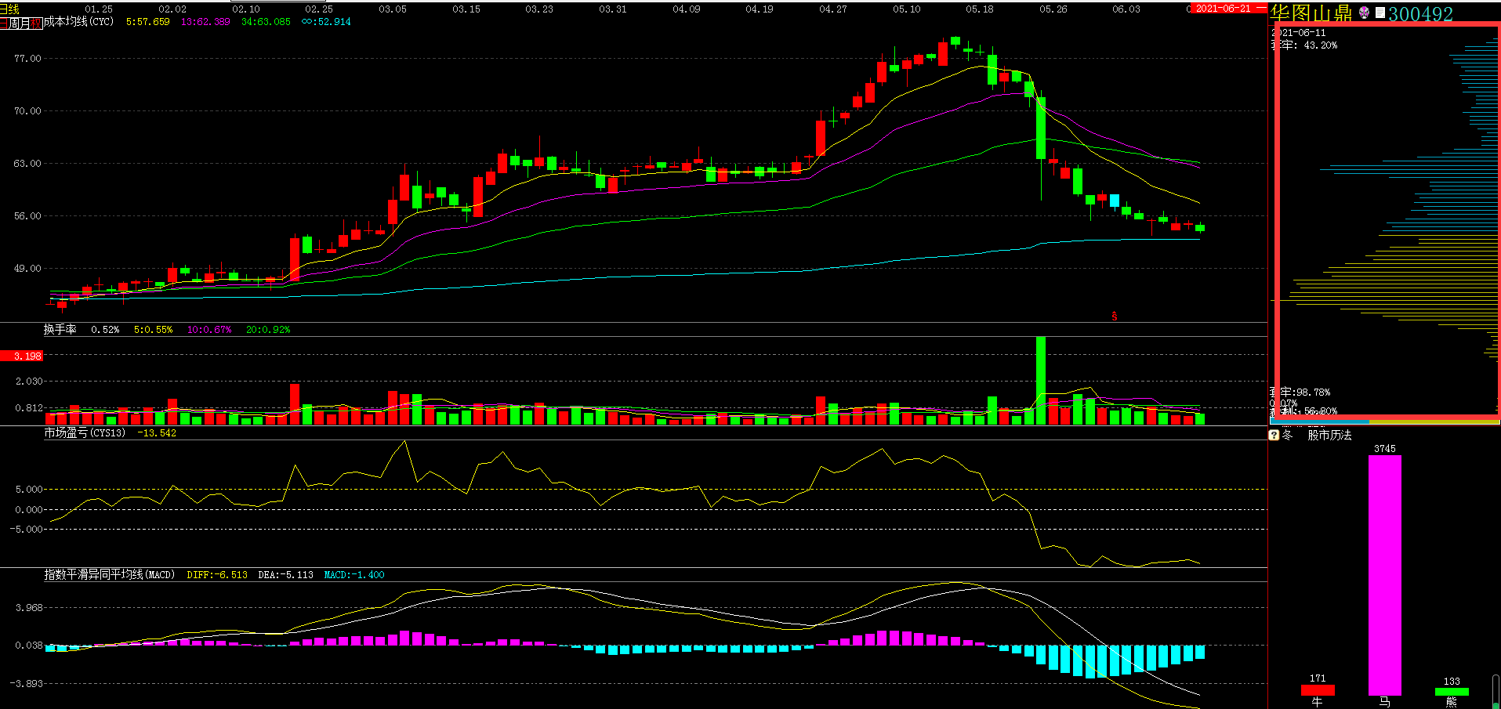
Task: Click the cyan MACD:-1.400 value
Action: click(354, 575)
